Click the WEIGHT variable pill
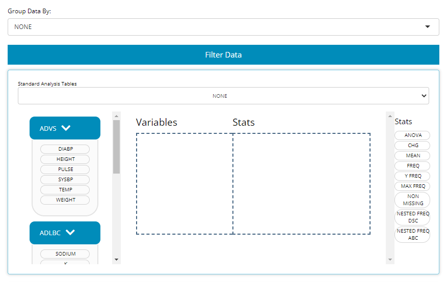Viewport: 448px width, 282px height. click(65, 200)
